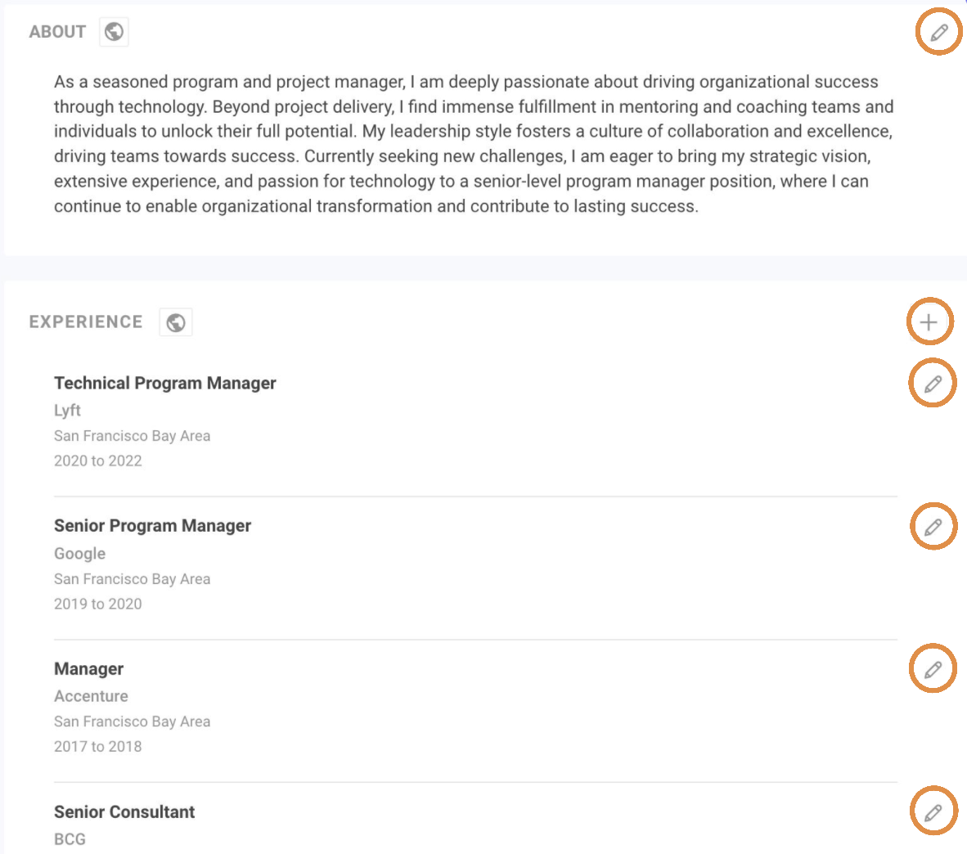The height and width of the screenshot is (854, 967).
Task: Click the BCG company name
Action: 70,839
